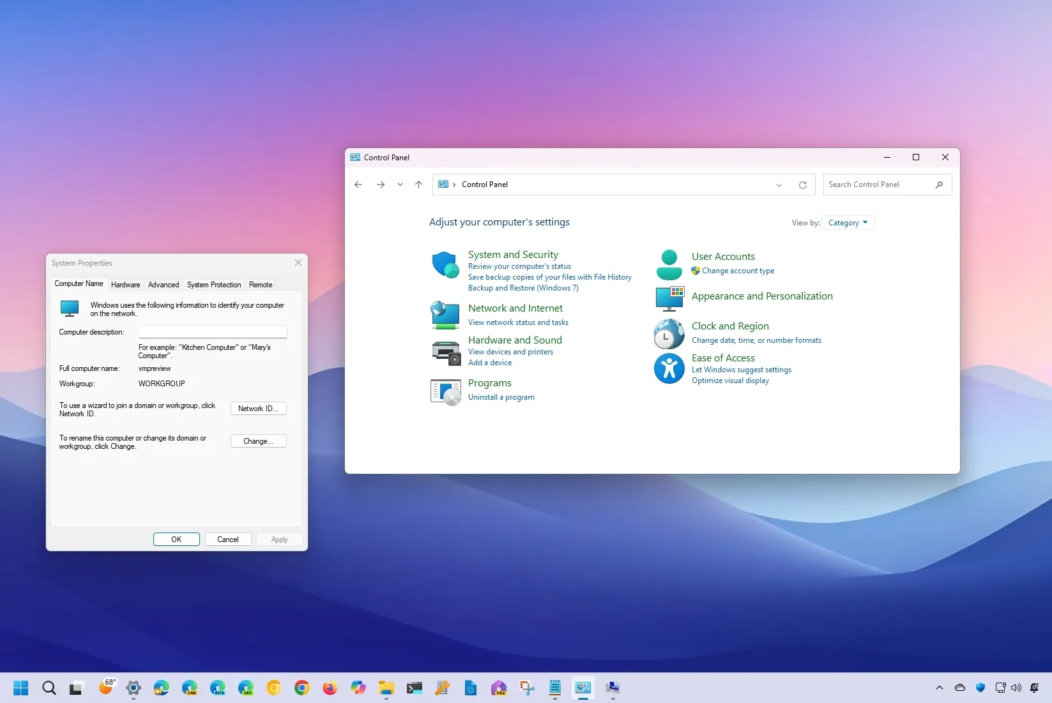This screenshot has height=703, width=1052.
Task: Click the Control Panel icon in address bar
Action: [x=443, y=185]
